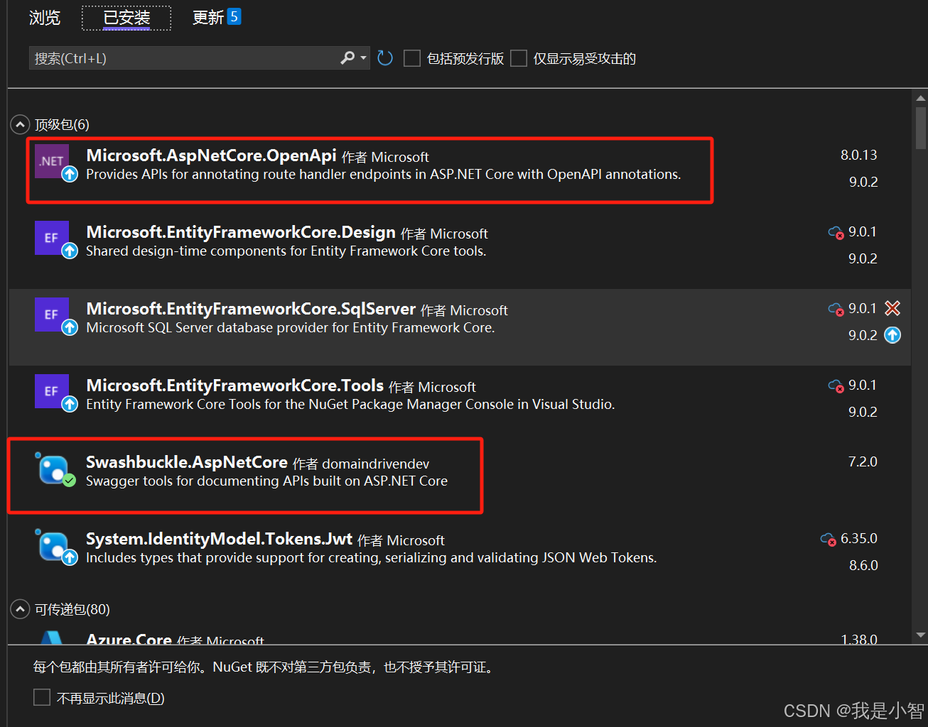Select Microsoft.AspNetCore.OpenApi package name
This screenshot has width=928, height=727.
211,155
